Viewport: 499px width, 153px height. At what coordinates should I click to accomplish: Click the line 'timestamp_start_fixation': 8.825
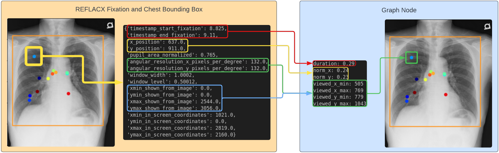coord(177,28)
